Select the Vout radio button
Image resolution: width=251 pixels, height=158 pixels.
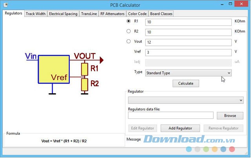click(x=129, y=41)
